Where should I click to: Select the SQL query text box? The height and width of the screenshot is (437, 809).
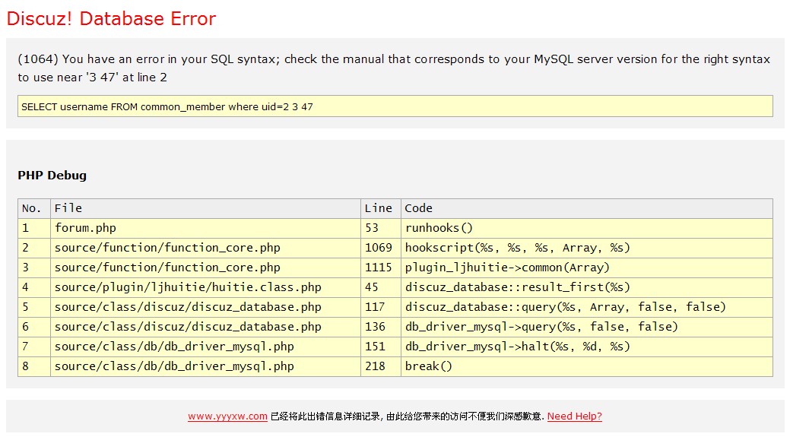pos(395,106)
